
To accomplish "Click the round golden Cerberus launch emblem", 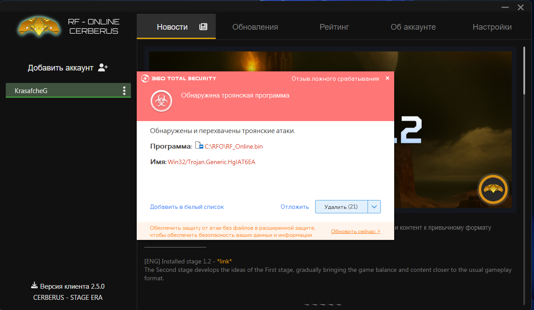I will tap(493, 190).
